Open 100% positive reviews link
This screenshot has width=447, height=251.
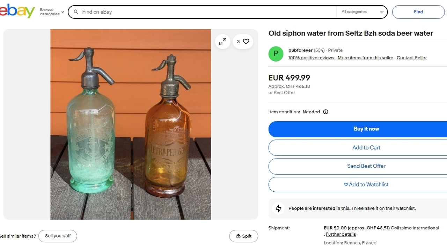click(x=311, y=58)
